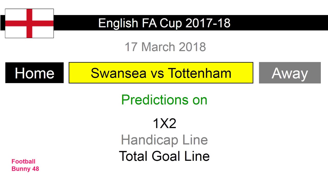Choose the Total Goal Line option

164,156
